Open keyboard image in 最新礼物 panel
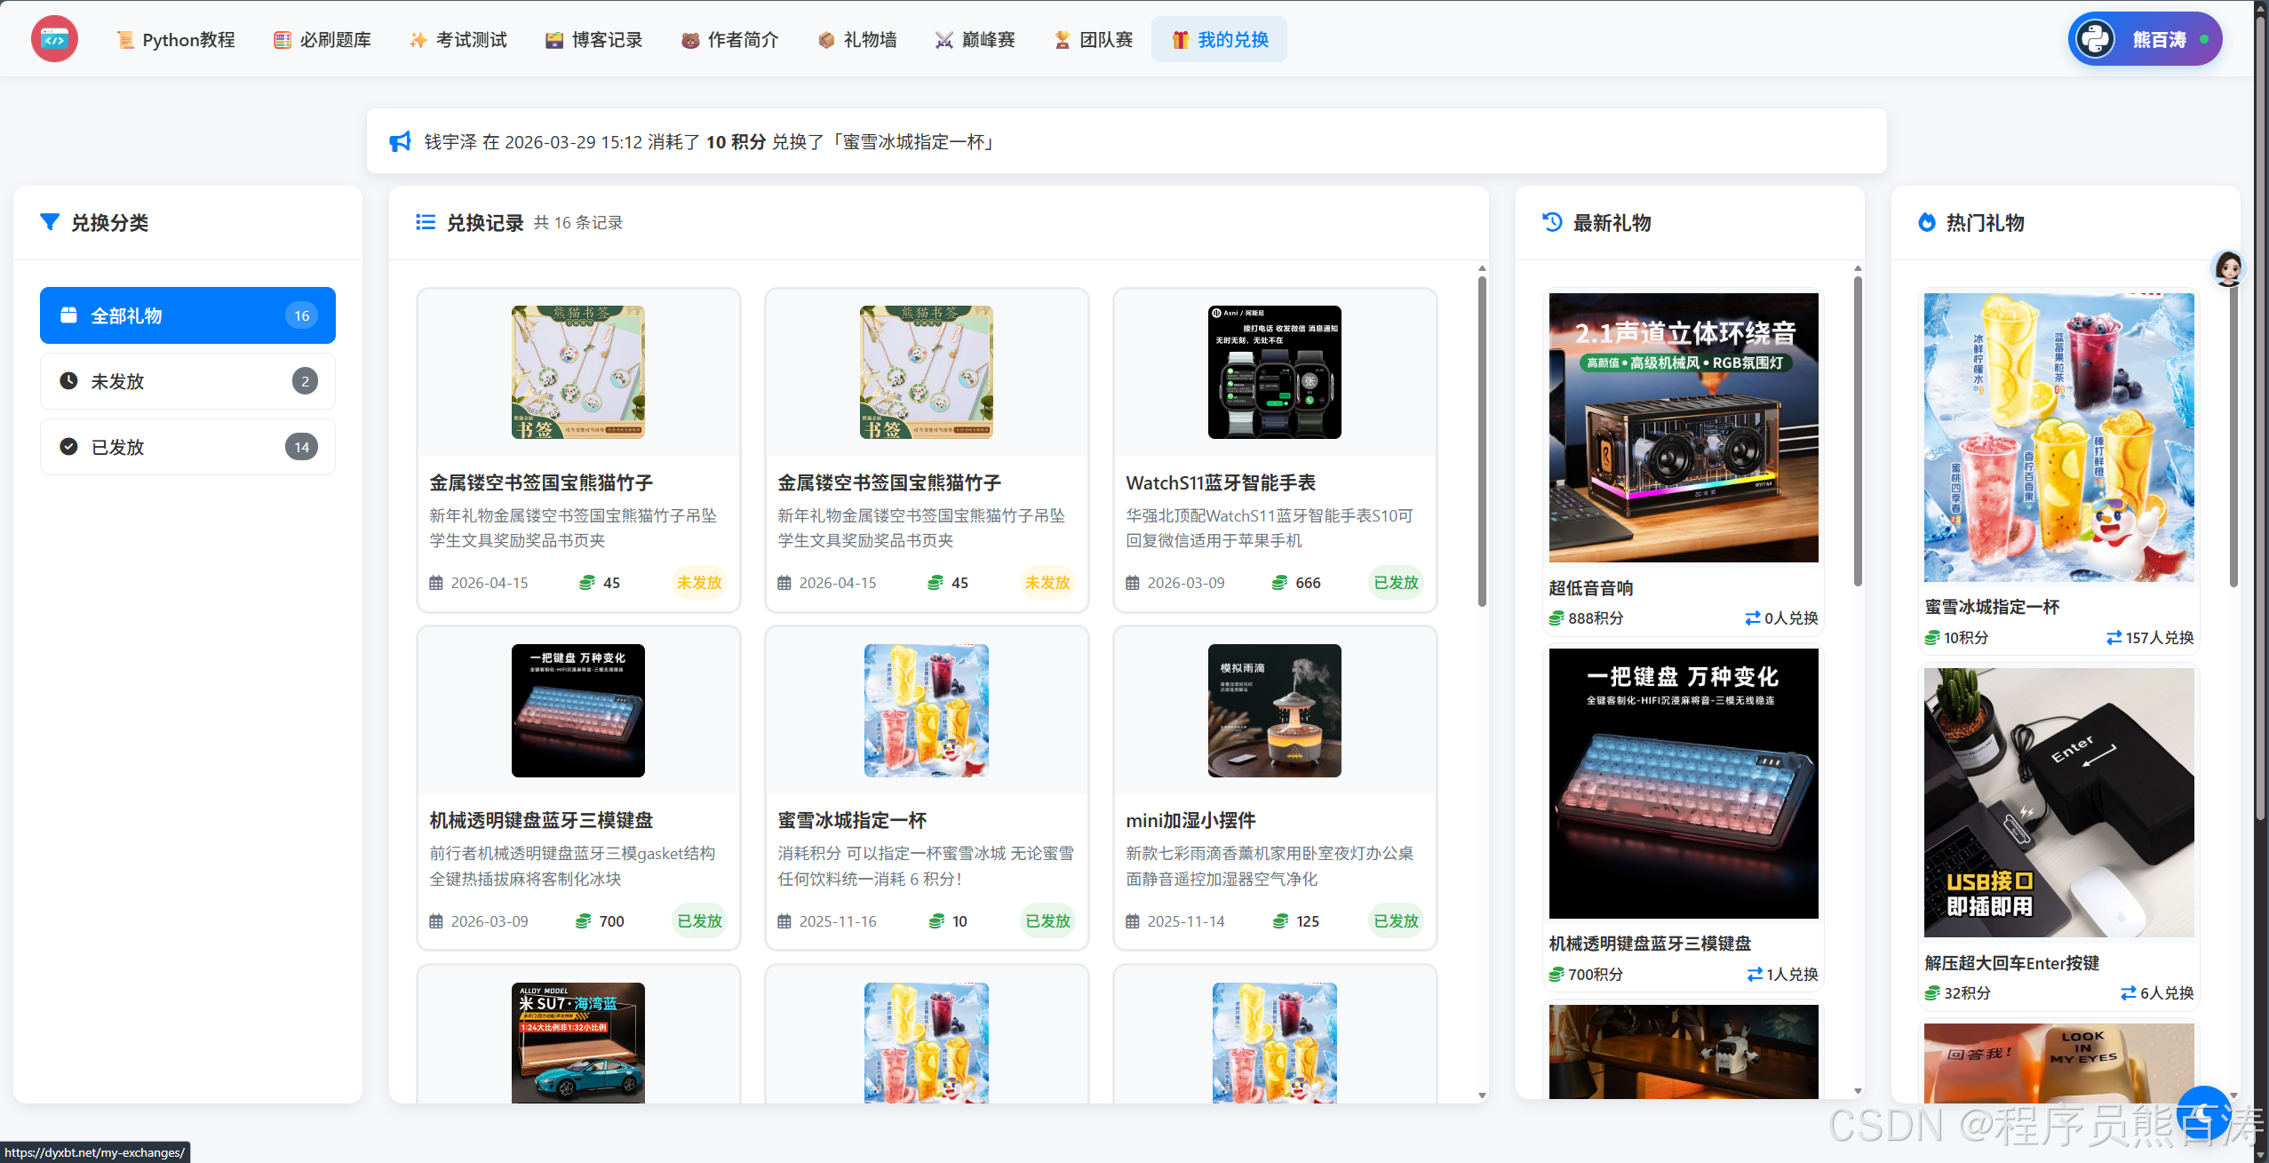 pyautogui.click(x=1684, y=784)
